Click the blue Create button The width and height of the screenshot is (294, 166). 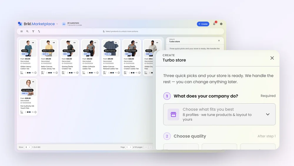point(203,24)
